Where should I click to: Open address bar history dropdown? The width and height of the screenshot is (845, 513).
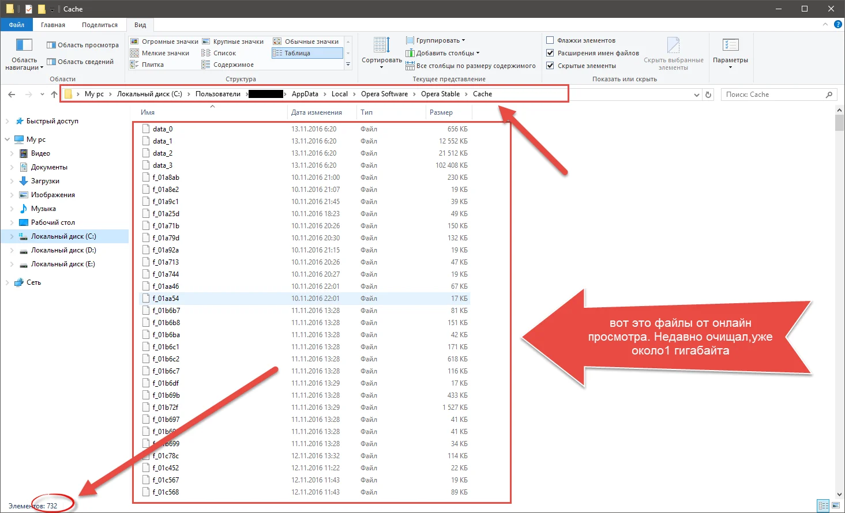pyautogui.click(x=696, y=95)
